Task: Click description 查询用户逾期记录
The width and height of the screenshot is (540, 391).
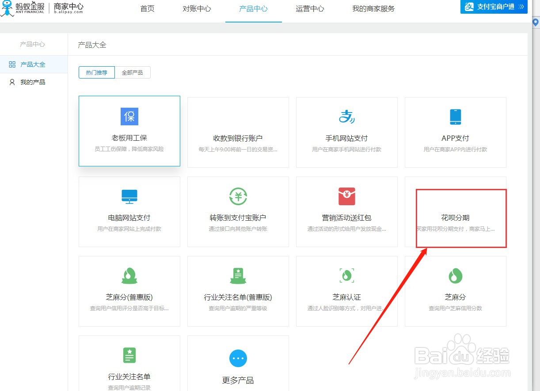Action: [129, 387]
